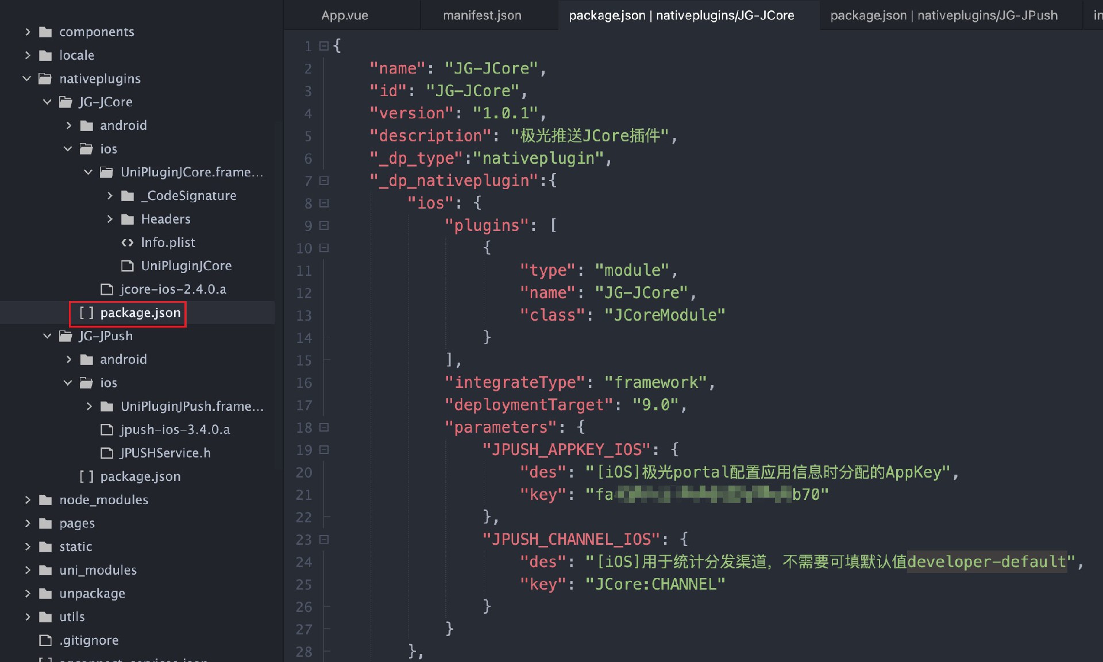
Task: Click the nativeplugins open-folder icon
Action: [x=45, y=79]
